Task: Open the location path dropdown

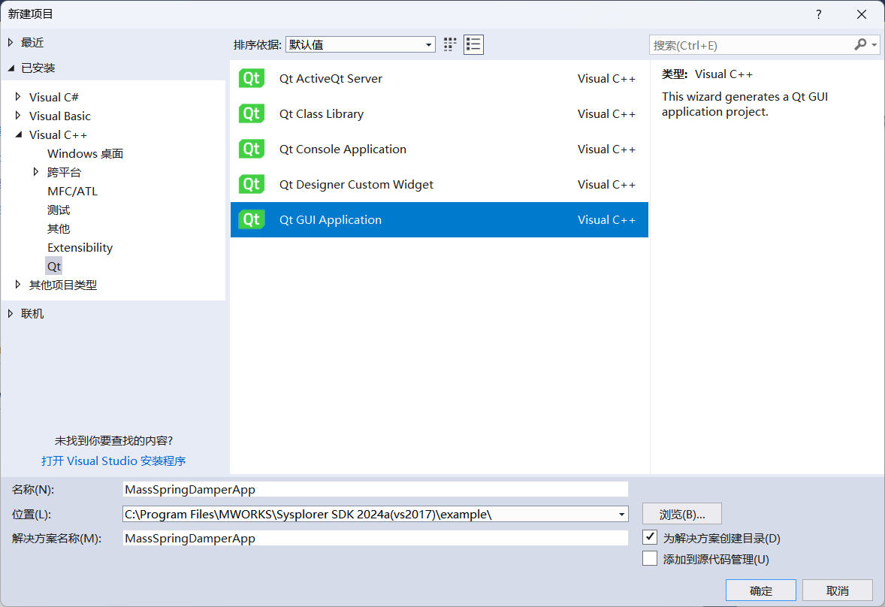Action: click(x=621, y=514)
